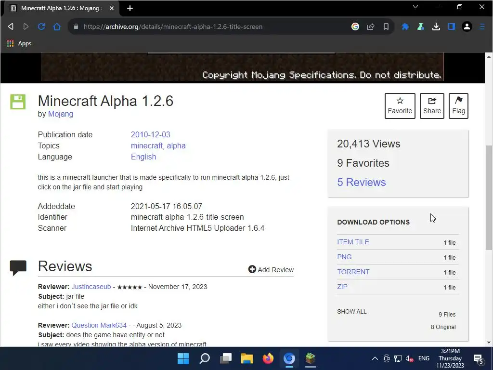The height and width of the screenshot is (370, 493).
Task: Open the minecraft topic link
Action: tap(147, 145)
